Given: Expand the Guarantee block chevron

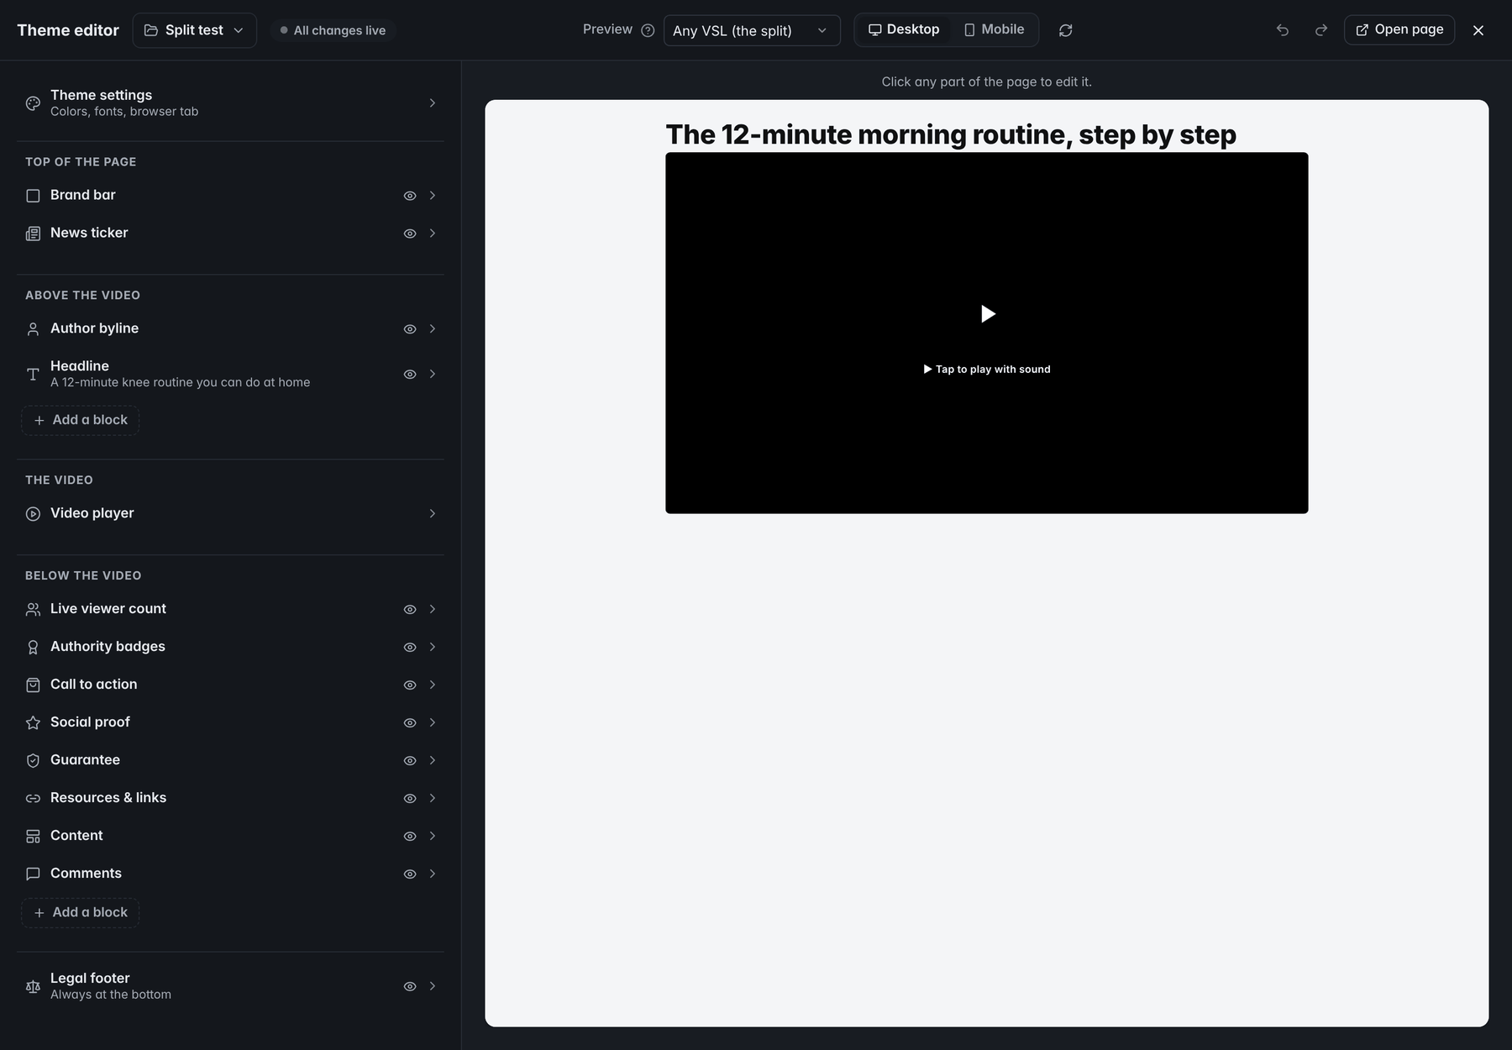Looking at the screenshot, I should [433, 761].
